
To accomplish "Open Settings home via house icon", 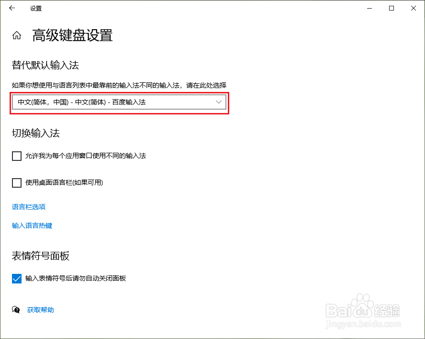I will point(17,35).
